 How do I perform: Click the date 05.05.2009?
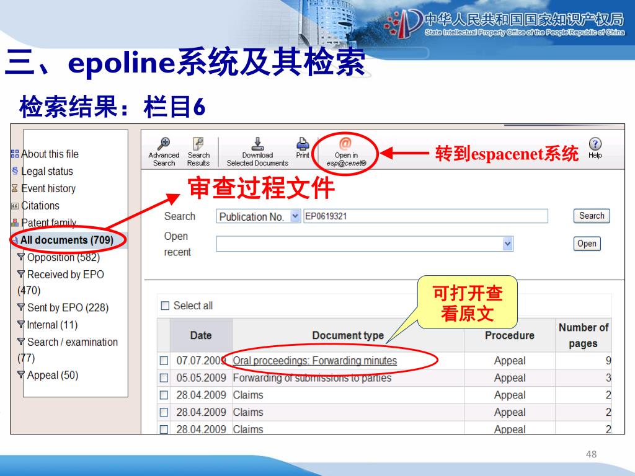click(201, 378)
